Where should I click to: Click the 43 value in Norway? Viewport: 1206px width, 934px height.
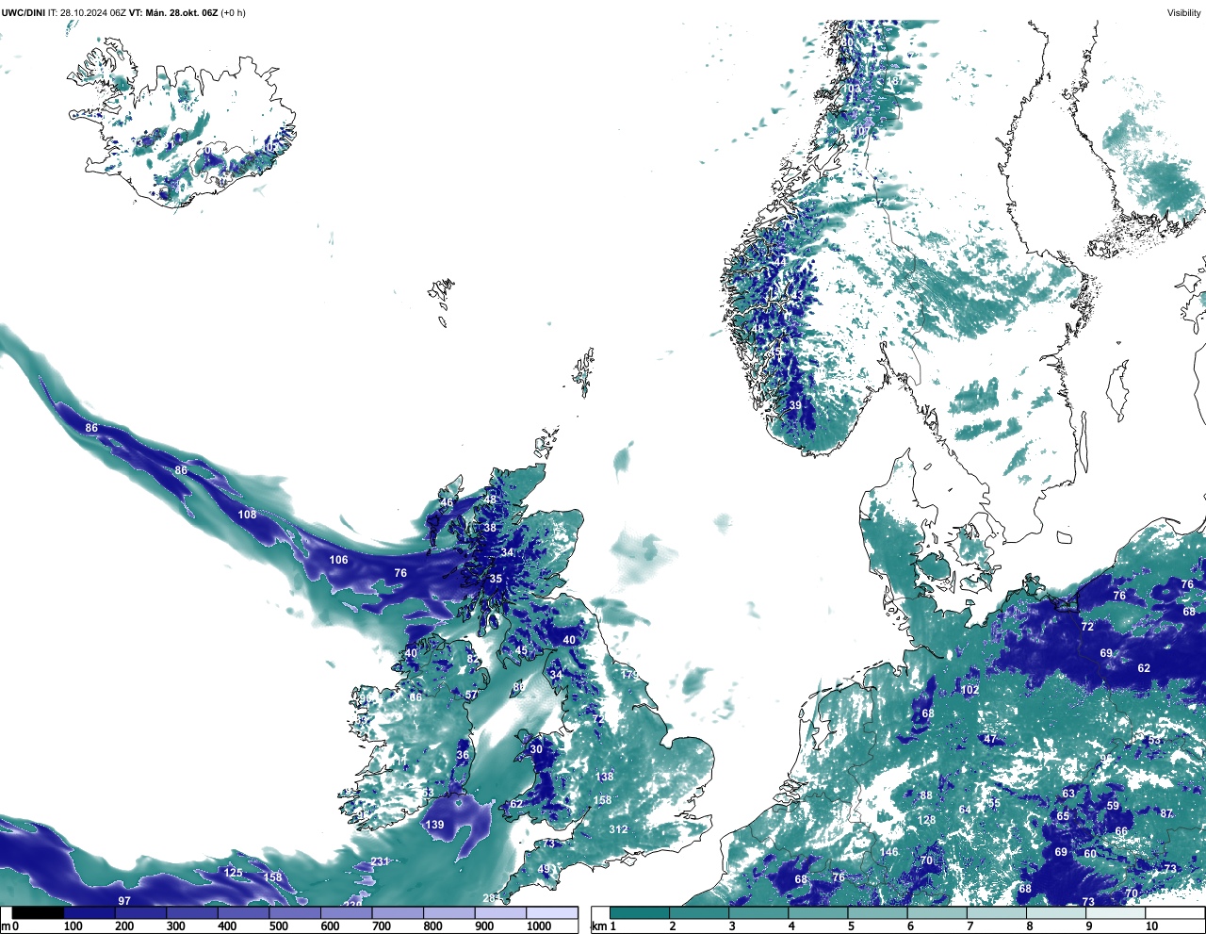point(797,296)
